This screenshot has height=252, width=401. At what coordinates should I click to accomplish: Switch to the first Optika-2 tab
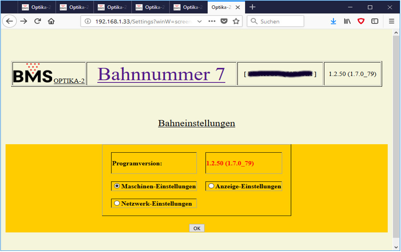(36, 7)
